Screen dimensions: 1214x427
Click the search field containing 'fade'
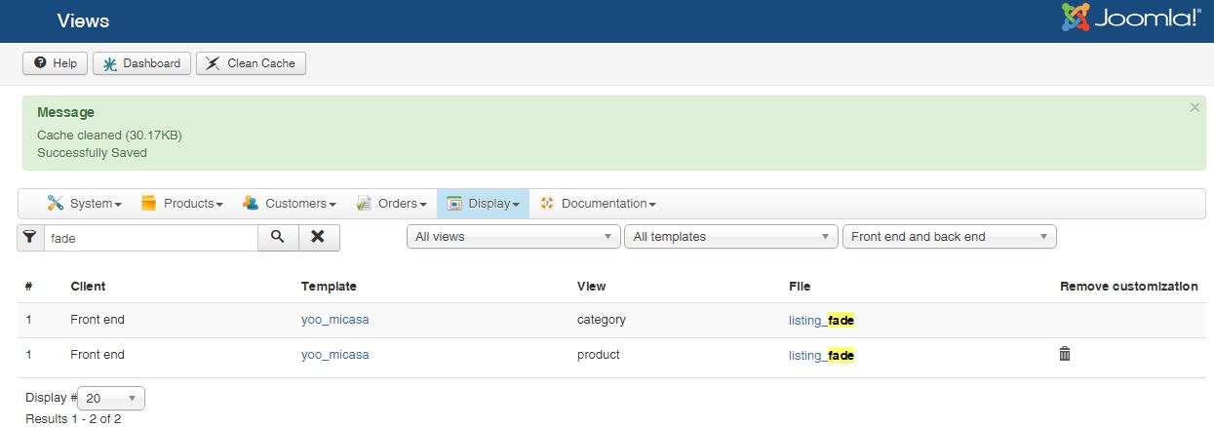[150, 238]
